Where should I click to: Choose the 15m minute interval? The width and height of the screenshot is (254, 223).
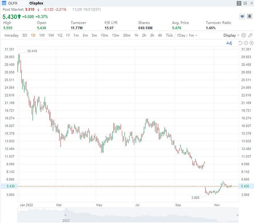[115, 35]
